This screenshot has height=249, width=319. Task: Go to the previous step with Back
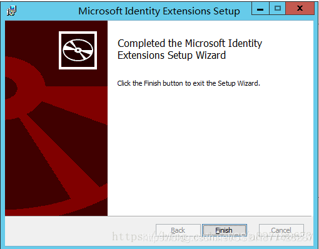[x=178, y=230]
